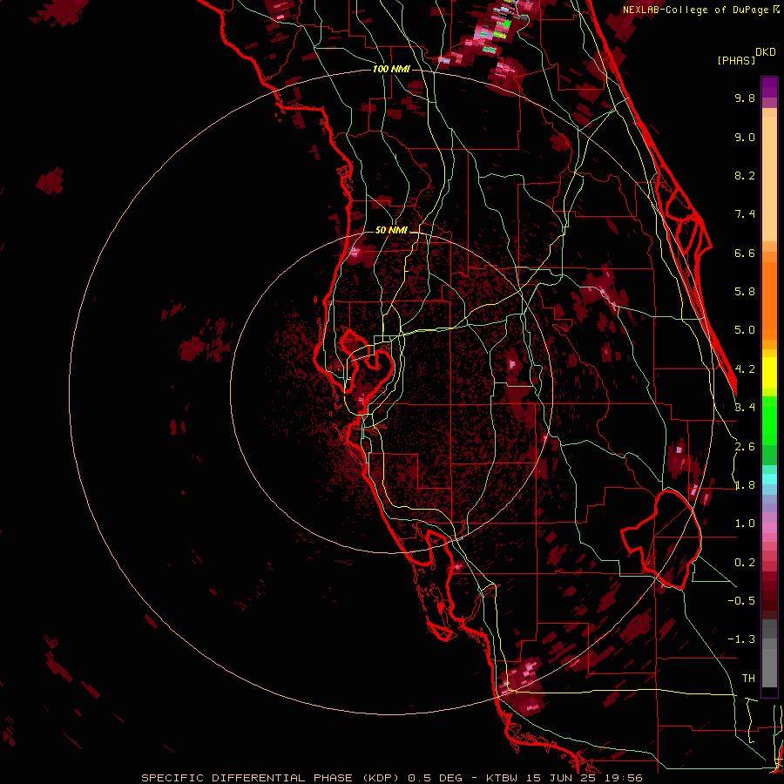Click the DKD product label above the color bar
The height and width of the screenshot is (784, 784).
click(x=766, y=52)
